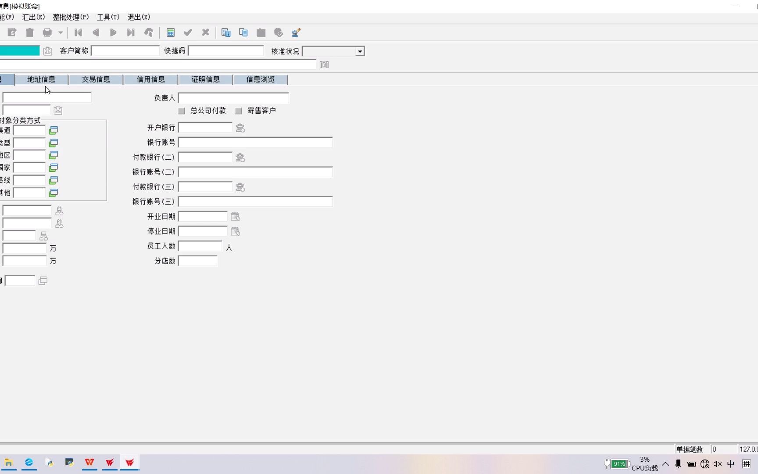Open bank lookup for 付款银行(三)
The width and height of the screenshot is (758, 474).
(240, 187)
